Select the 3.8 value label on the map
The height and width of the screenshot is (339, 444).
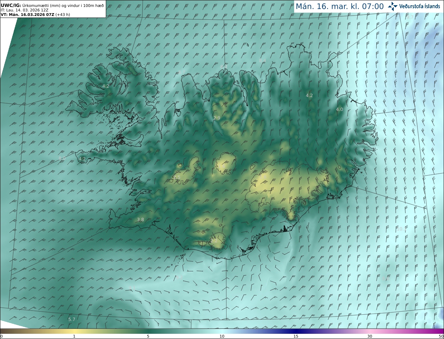(x=140, y=219)
